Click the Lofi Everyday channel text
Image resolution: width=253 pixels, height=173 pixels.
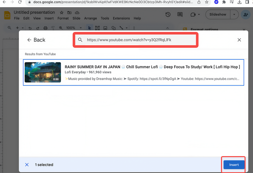point(75,72)
